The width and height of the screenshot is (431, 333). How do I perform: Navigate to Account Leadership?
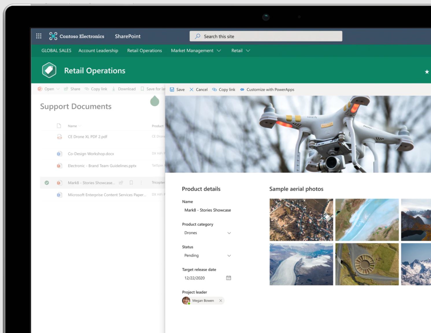click(x=98, y=50)
